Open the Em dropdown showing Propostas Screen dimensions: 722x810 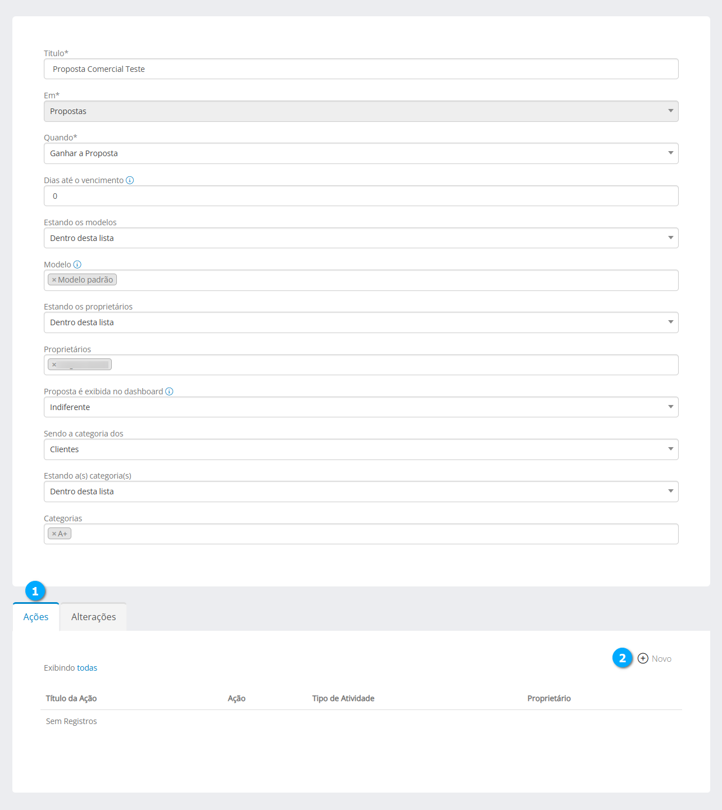point(361,111)
